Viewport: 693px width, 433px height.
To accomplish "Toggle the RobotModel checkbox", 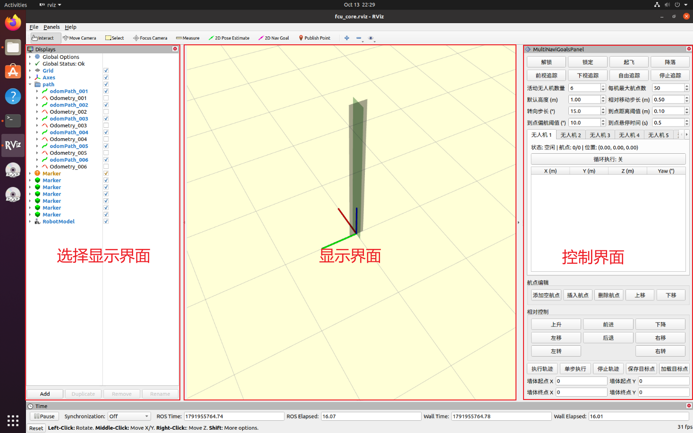I will tap(106, 221).
